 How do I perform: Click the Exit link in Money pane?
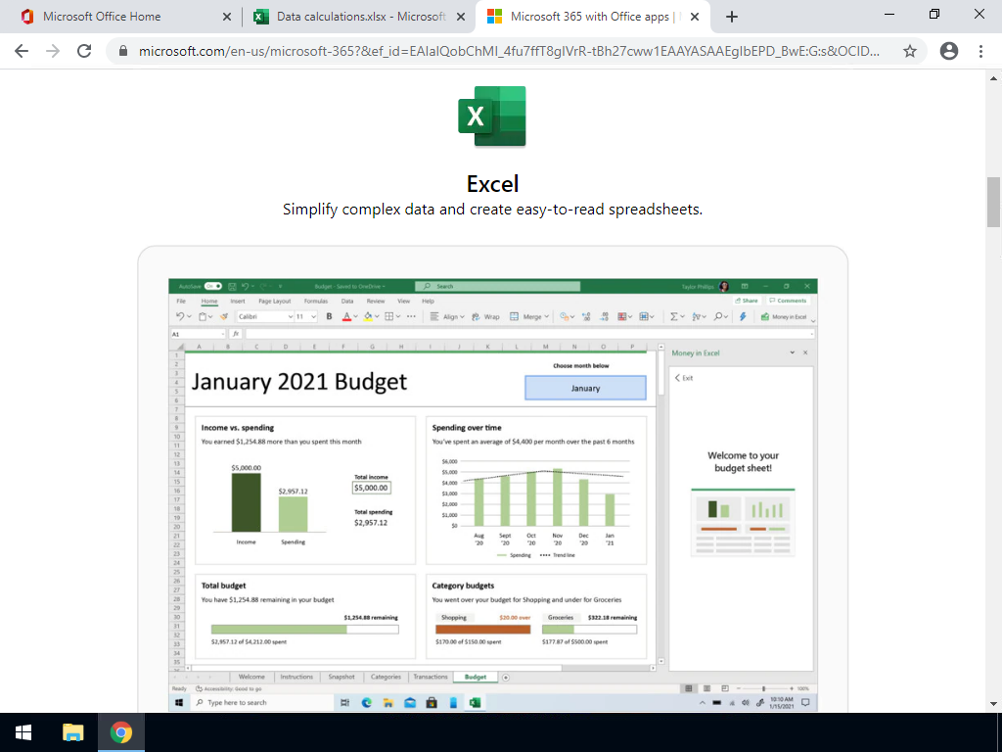684,378
